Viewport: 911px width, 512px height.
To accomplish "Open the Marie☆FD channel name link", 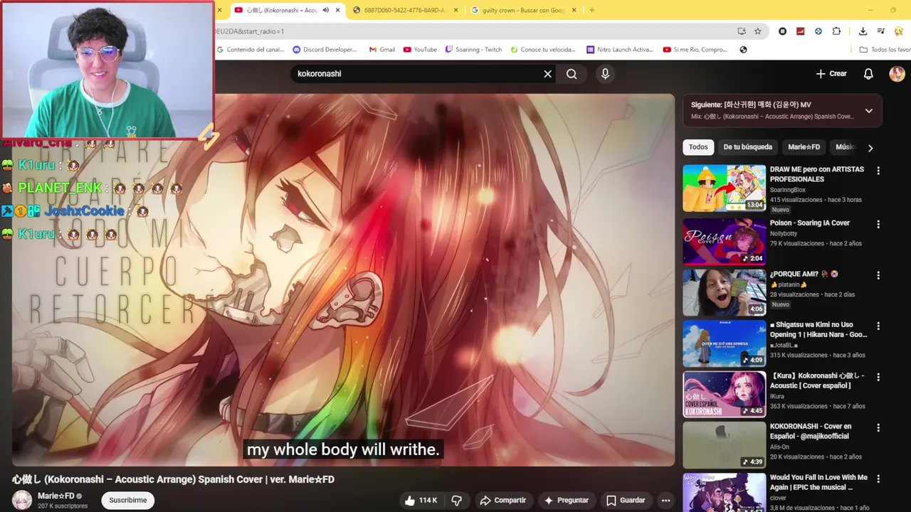I will click(56, 496).
